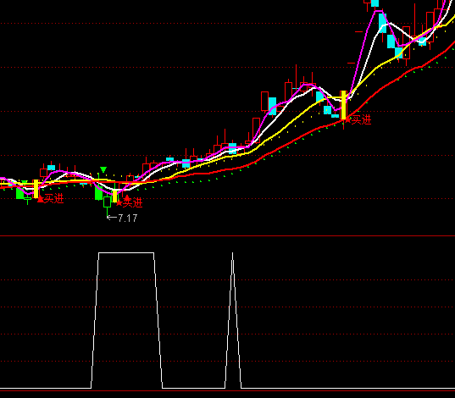Screen dimensions: 455x398
Task: Click the red triangle buy marker at left
Action: click(x=41, y=199)
